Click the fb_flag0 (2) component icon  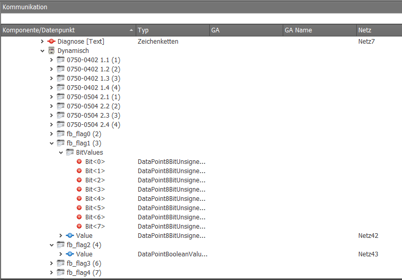[61, 134]
